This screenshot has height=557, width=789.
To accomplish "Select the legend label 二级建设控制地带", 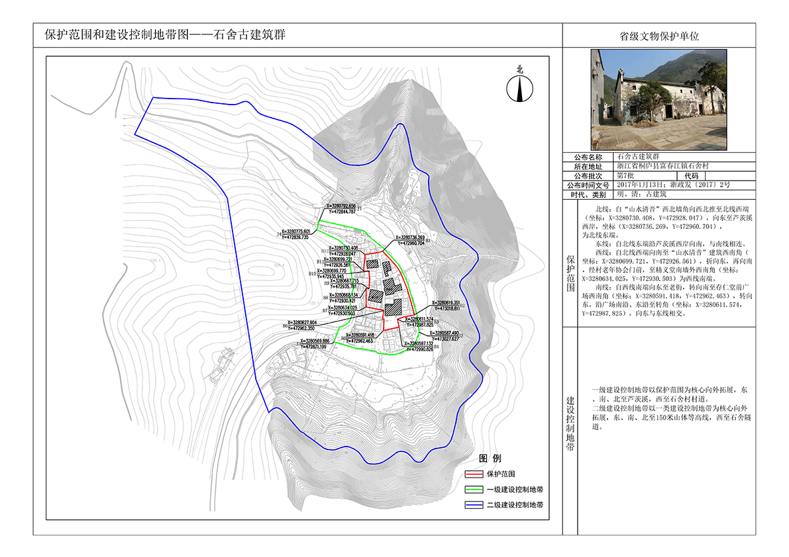I will [515, 505].
